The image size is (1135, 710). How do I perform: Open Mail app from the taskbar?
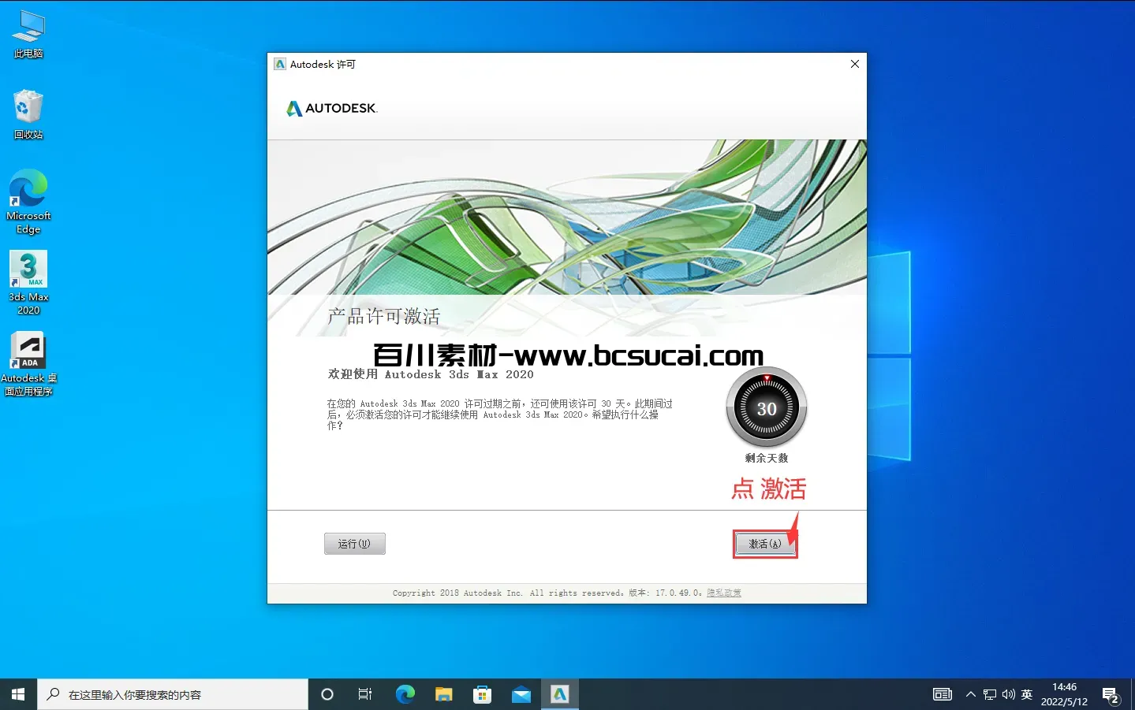[x=521, y=694]
